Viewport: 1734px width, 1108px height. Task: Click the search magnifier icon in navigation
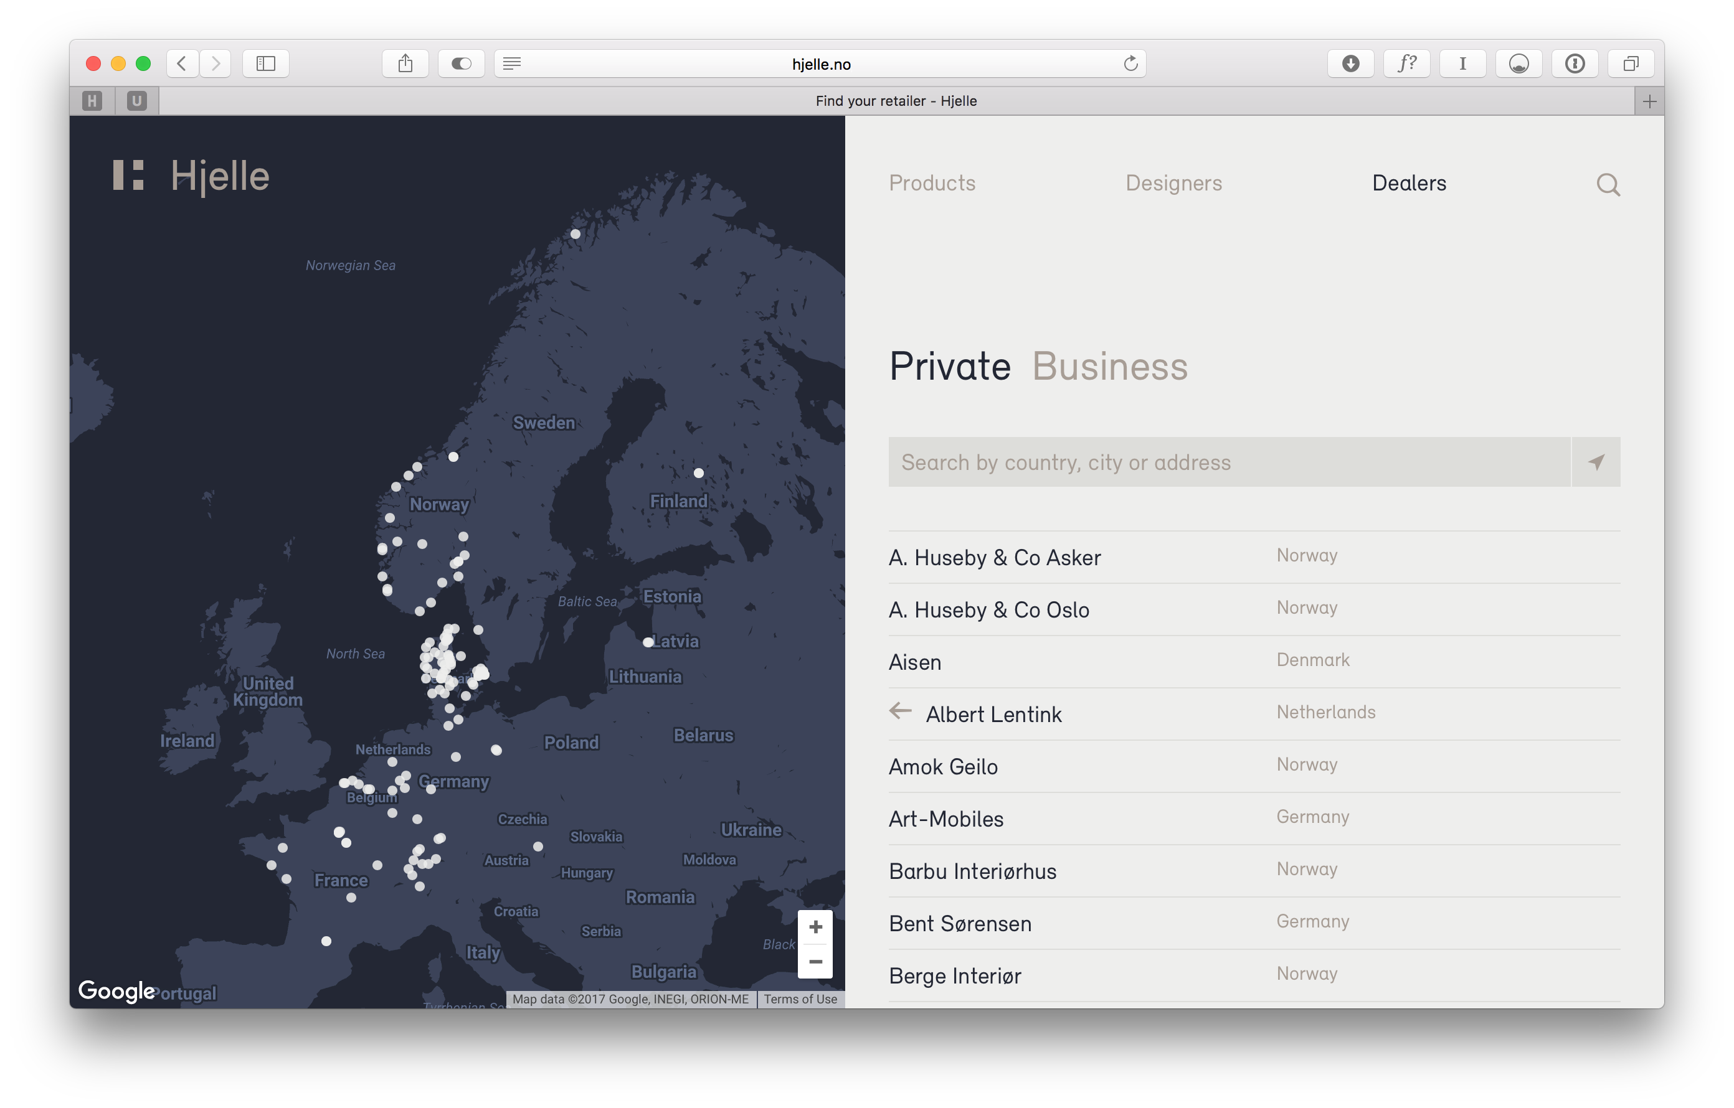point(1608,185)
